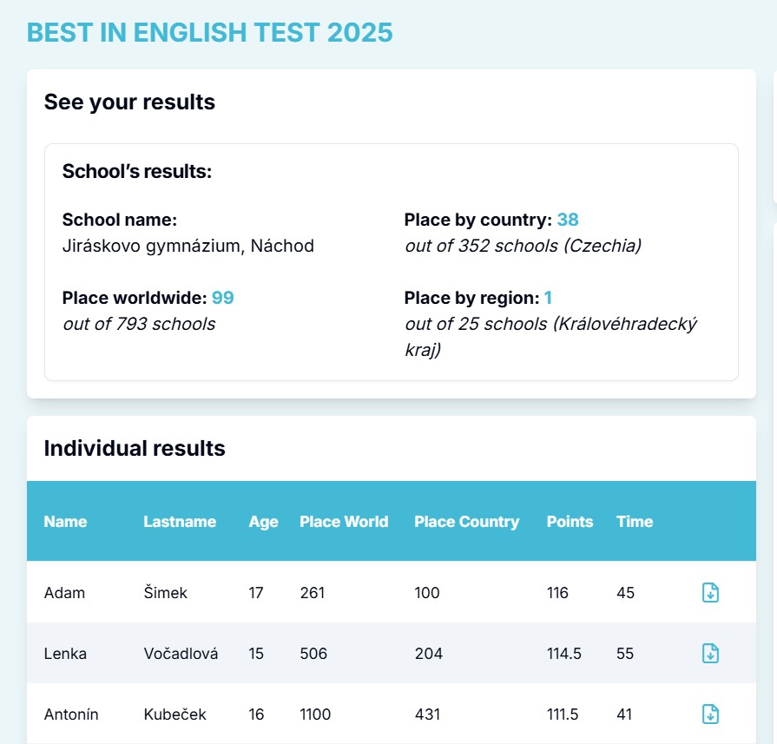Select the Points column header
This screenshot has height=744, width=777.
coord(570,522)
